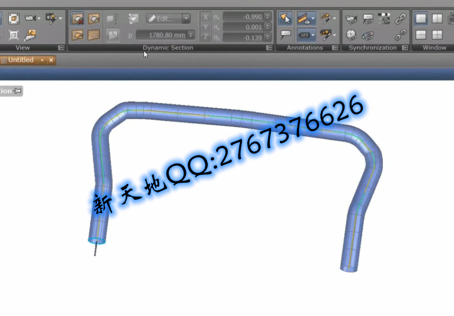This screenshot has height=316, width=454.
Task: Toggle the first dynamic section plane button
Action: coord(78,19)
